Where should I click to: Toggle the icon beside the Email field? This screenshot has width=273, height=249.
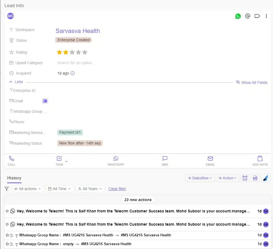[45, 101]
